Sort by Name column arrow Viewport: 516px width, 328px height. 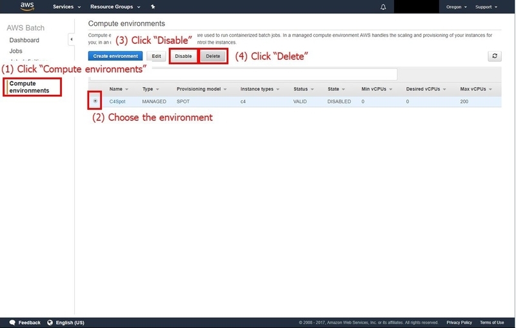click(x=126, y=89)
